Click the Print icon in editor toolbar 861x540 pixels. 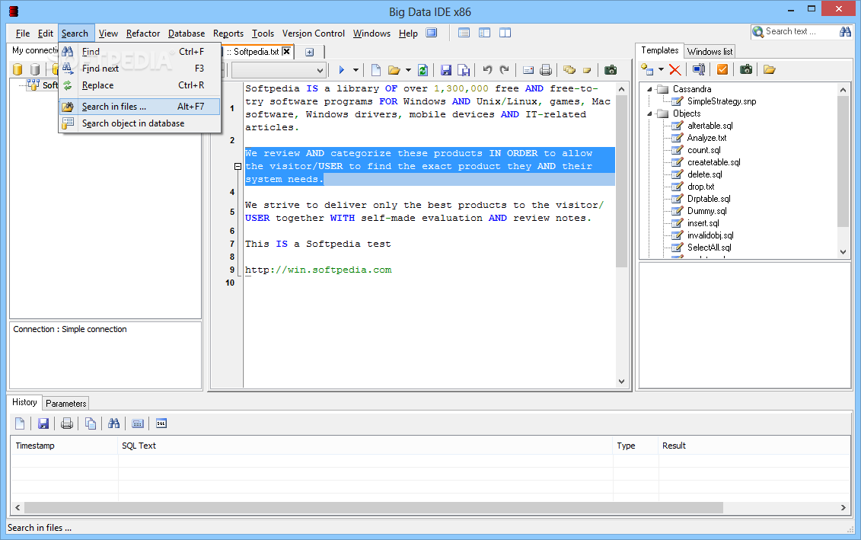point(546,70)
